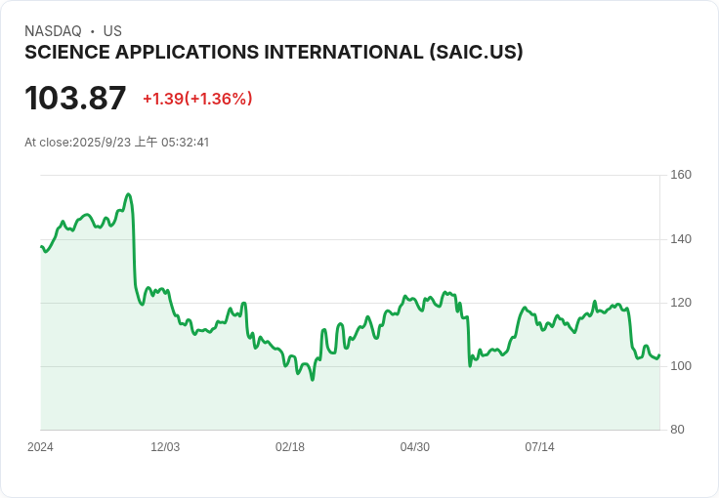Click the 02/18 date axis label

290,447
